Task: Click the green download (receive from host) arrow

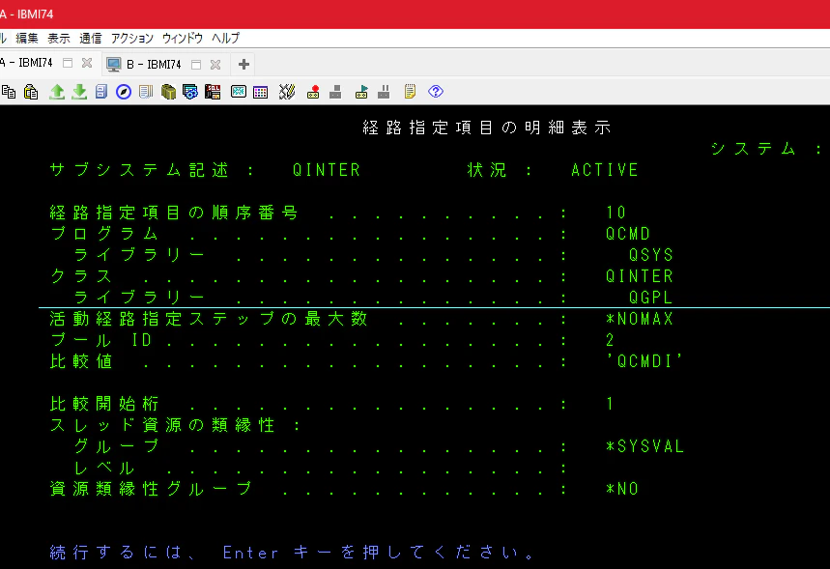Action: tap(79, 92)
